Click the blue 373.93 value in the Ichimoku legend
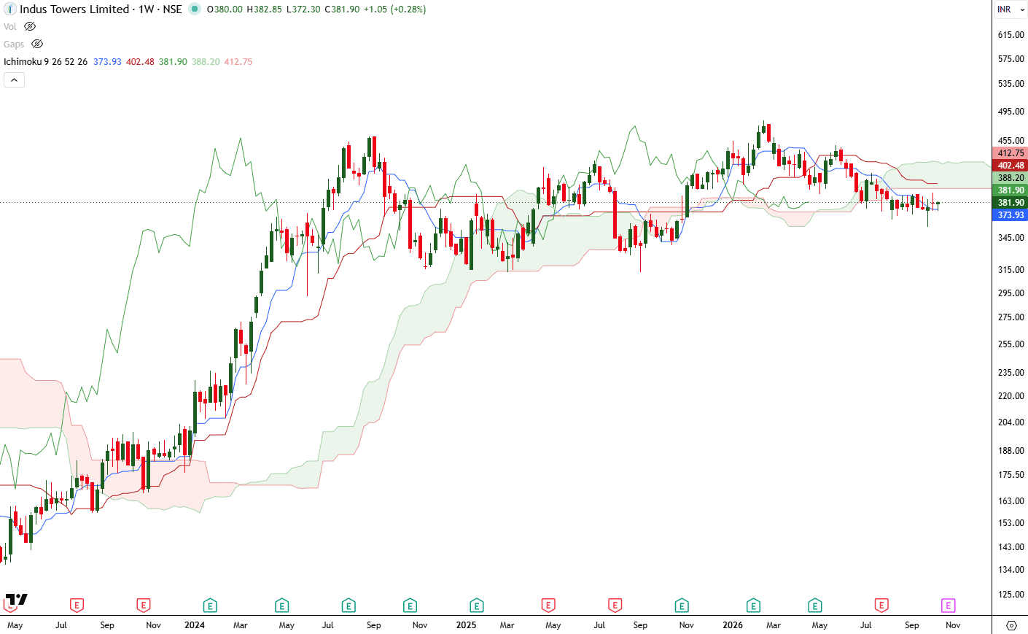 tap(107, 62)
